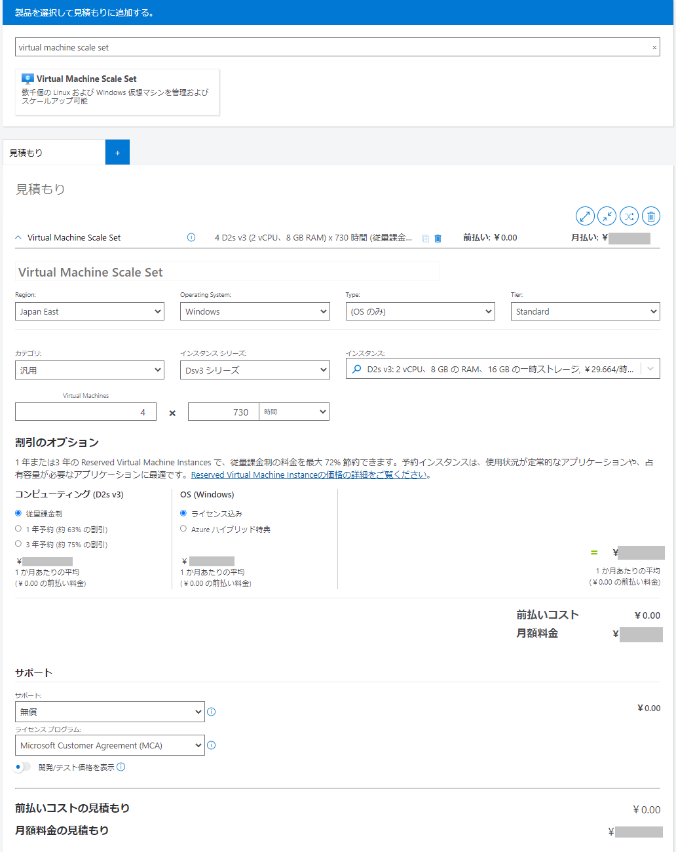Collapse the Virtual Machine Scale Set row chevron
The height and width of the screenshot is (852, 676).
(x=18, y=238)
